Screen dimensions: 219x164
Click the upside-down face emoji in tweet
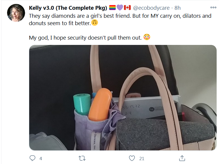[94, 22]
